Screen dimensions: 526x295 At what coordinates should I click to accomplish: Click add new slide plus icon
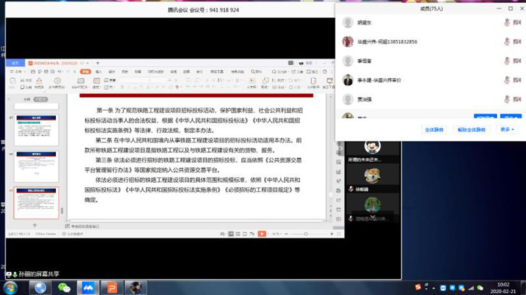(35, 225)
